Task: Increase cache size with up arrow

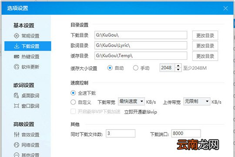Action: tap(178, 66)
